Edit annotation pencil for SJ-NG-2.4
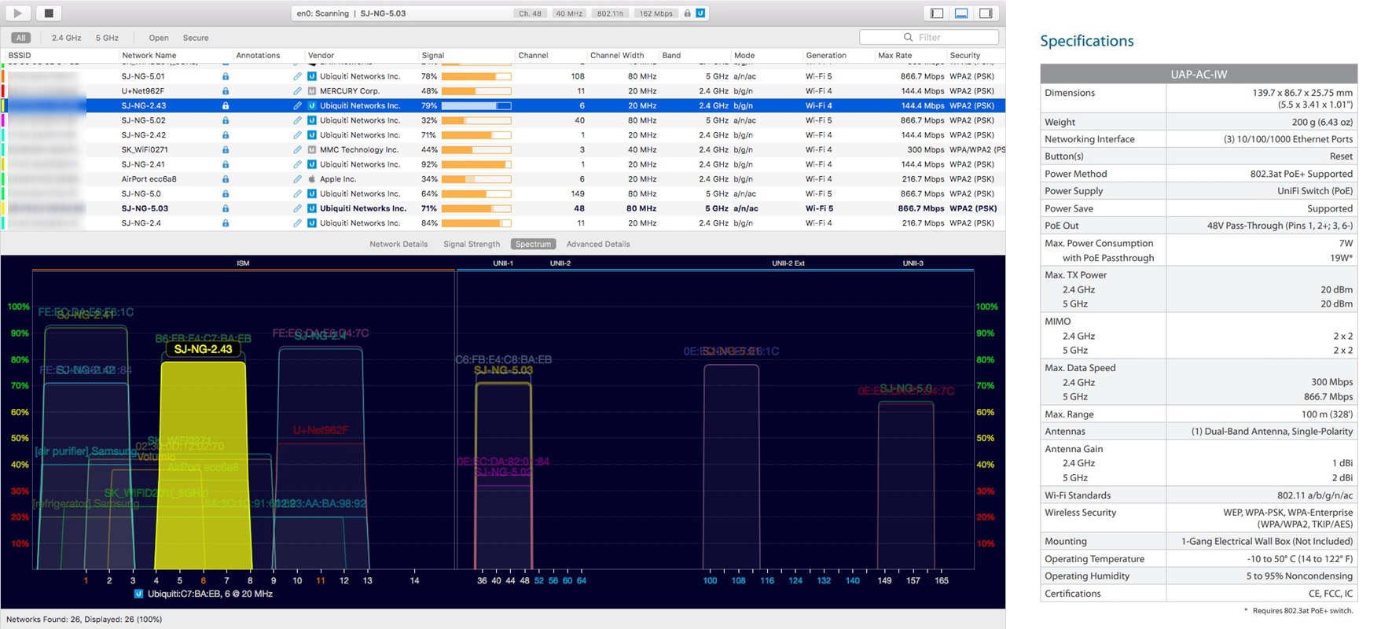Screen dimensions: 1392x629 [x=297, y=223]
